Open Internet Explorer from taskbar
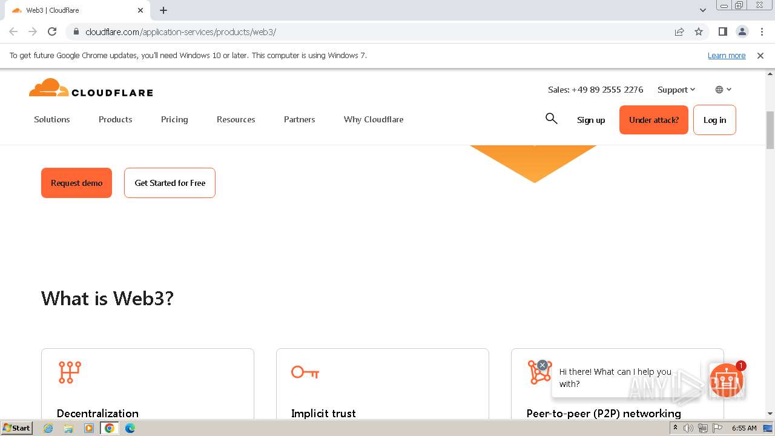This screenshot has width=775, height=436. pos(48,428)
